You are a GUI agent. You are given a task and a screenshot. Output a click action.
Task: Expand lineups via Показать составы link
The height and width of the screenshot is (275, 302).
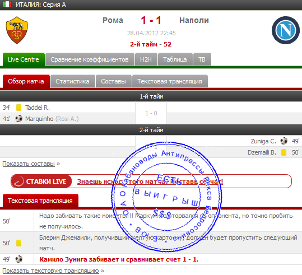tap(29, 164)
